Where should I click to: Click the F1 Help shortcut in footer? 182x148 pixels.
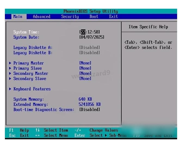coord(18,130)
